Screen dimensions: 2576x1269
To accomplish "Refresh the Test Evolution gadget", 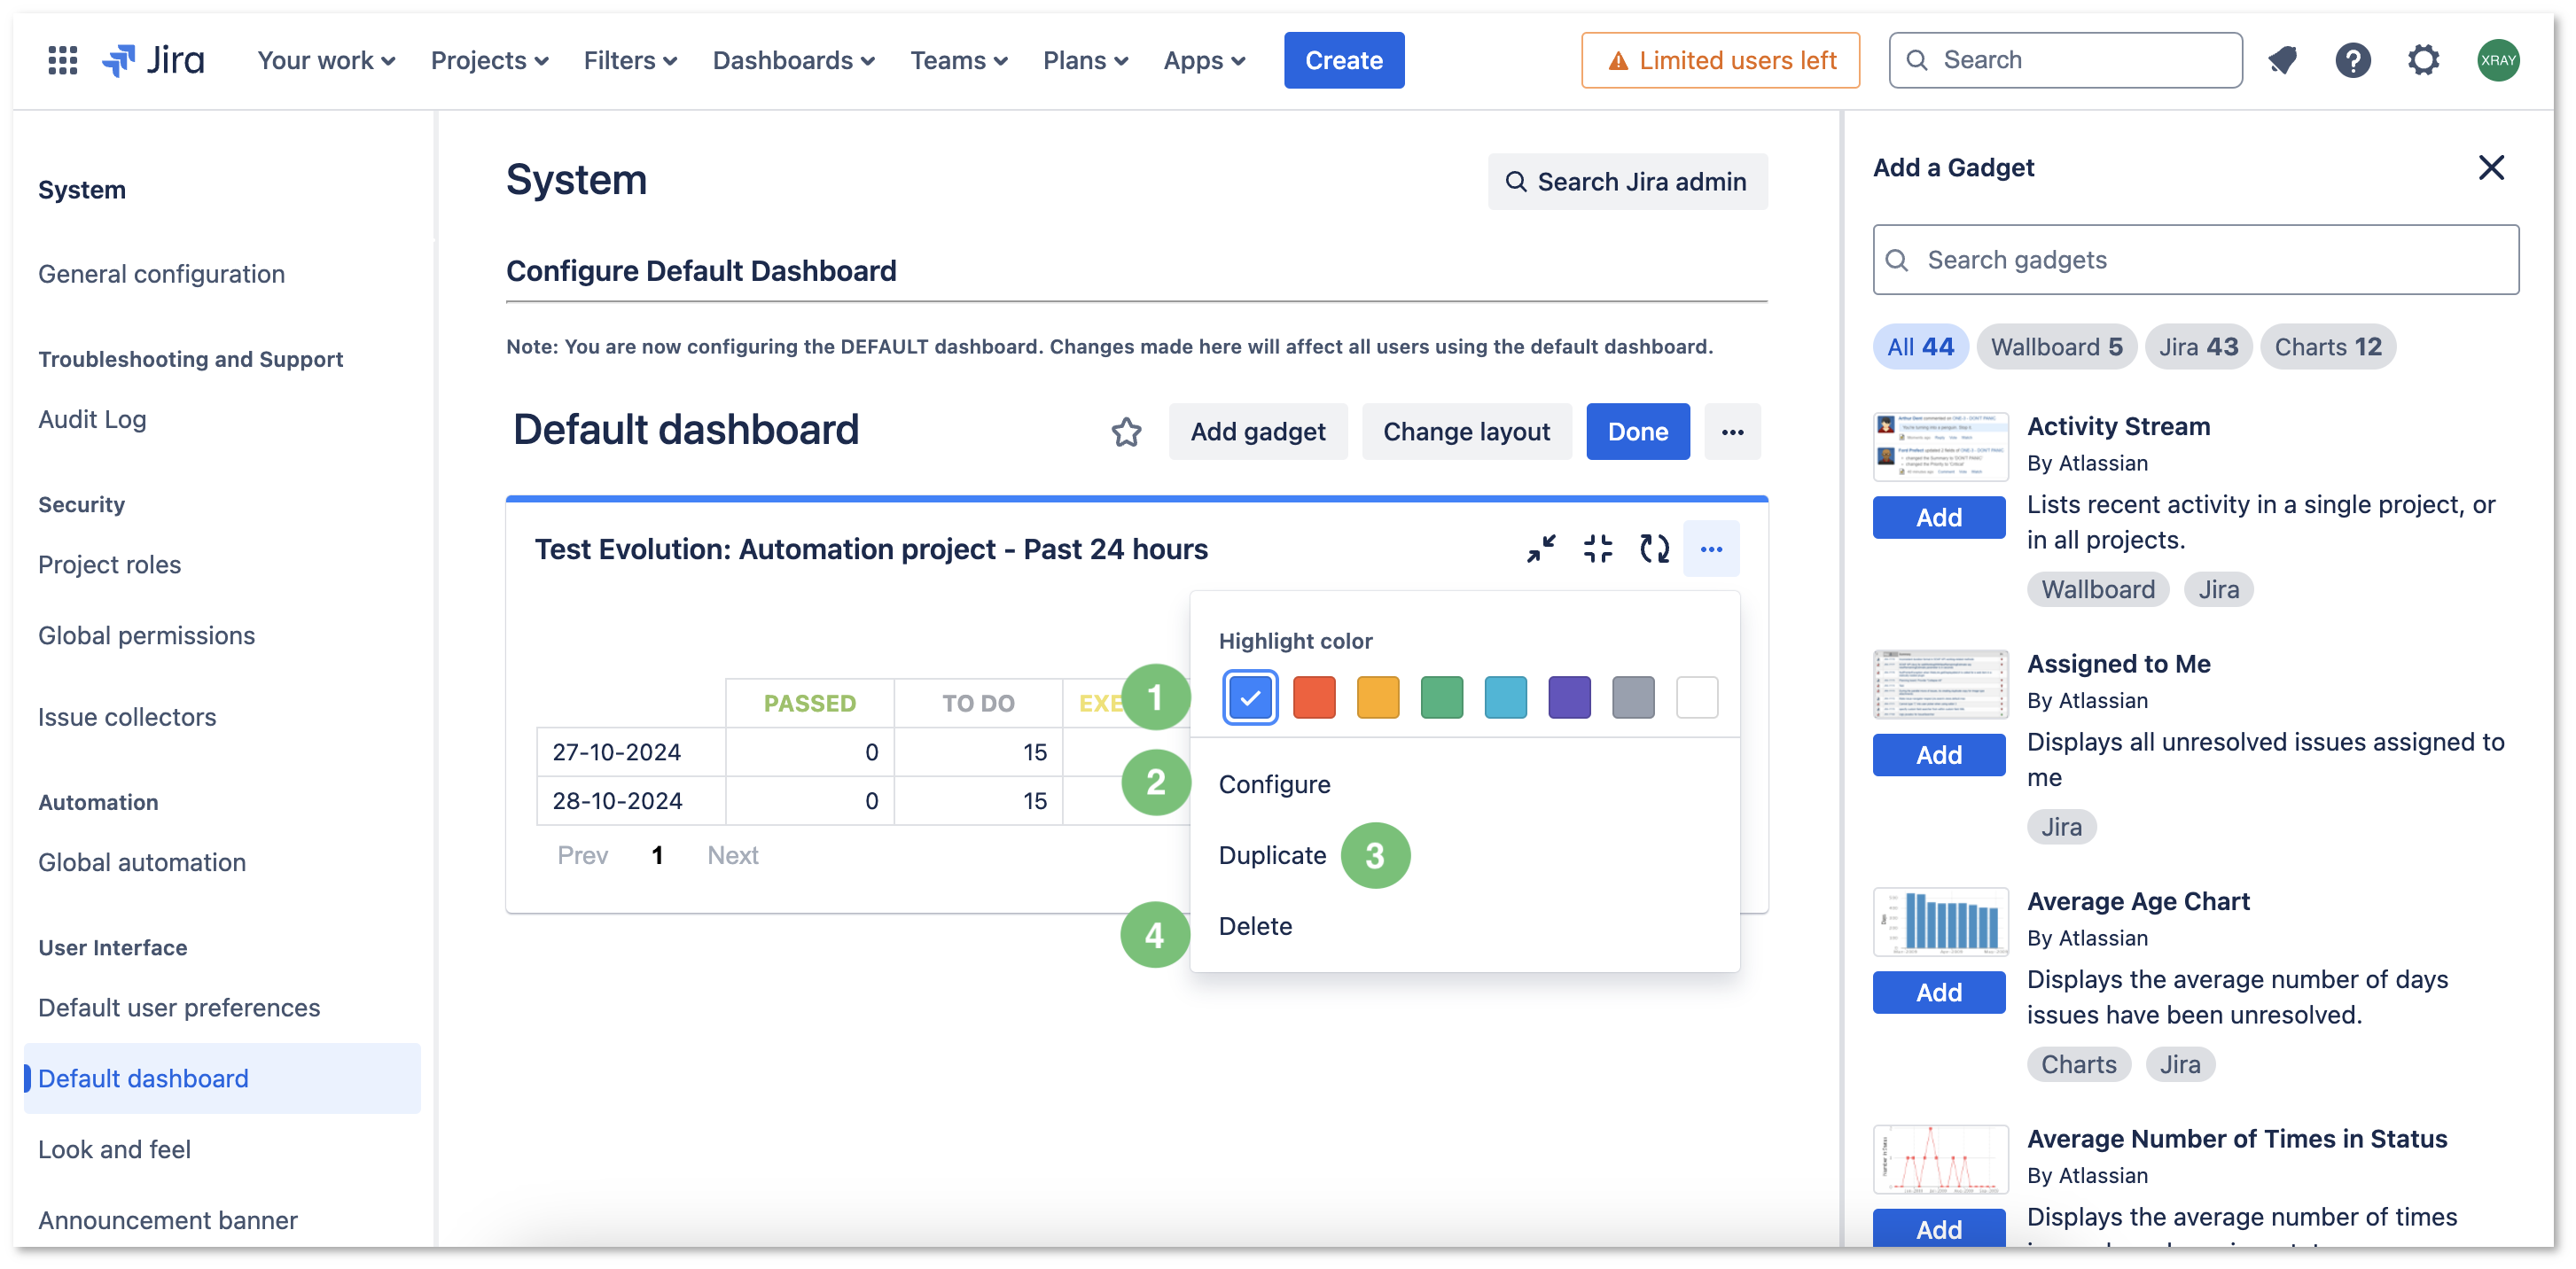I will (x=1654, y=548).
